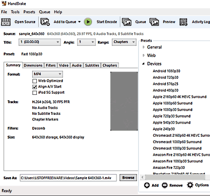Click the Activity Log icon
This screenshot has width=210, height=196.
pos(183,22)
